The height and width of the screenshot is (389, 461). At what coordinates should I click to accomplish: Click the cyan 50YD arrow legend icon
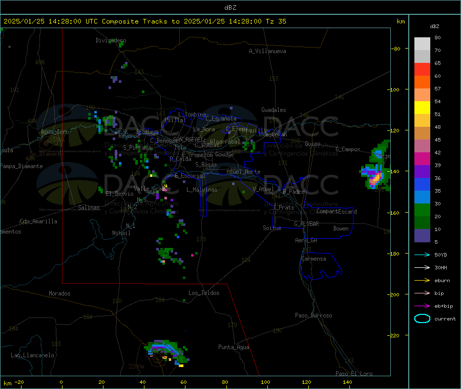(x=422, y=255)
